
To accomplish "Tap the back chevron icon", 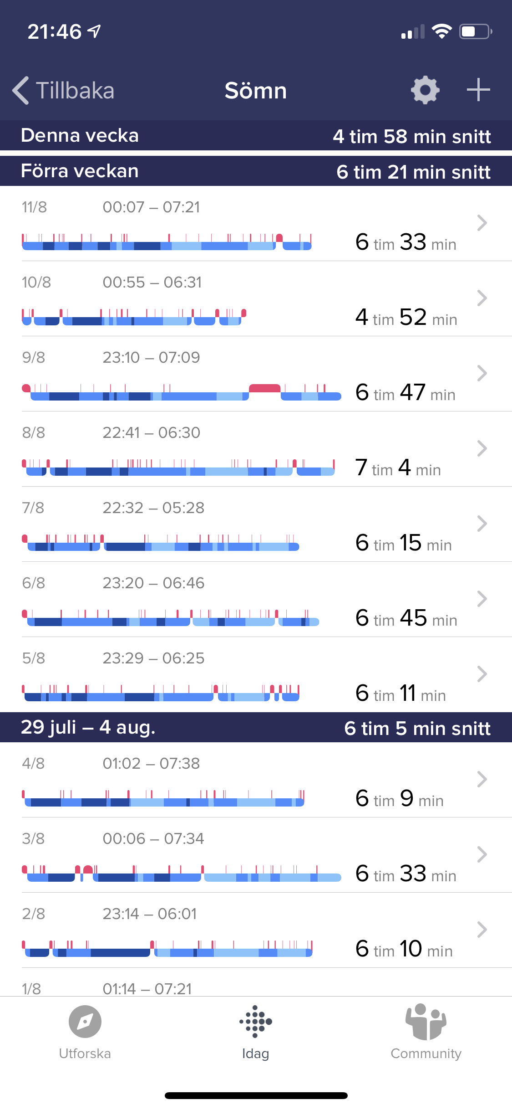I will (x=20, y=90).
